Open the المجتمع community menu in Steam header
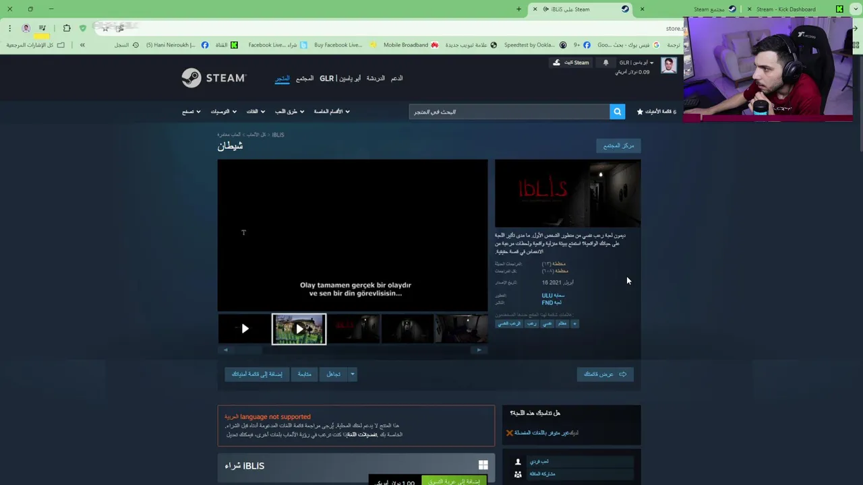This screenshot has width=863, height=485. pos(305,79)
